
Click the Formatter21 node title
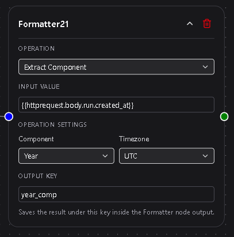(44, 24)
